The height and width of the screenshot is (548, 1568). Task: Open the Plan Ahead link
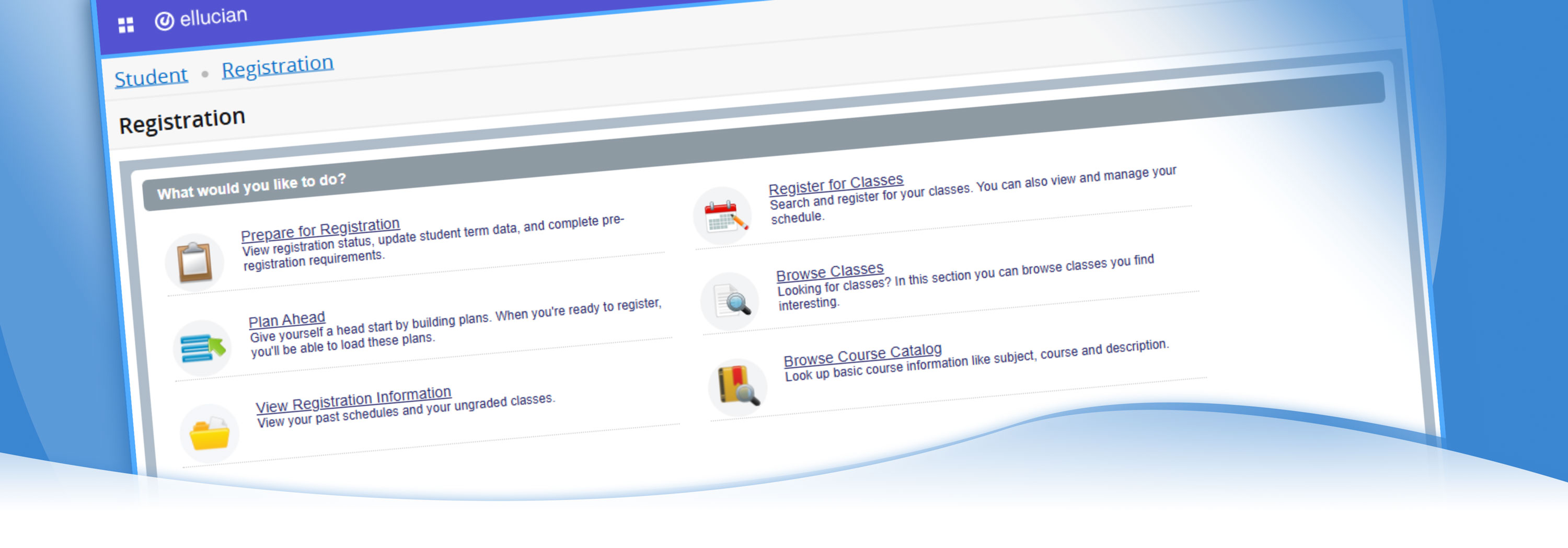[x=287, y=320]
